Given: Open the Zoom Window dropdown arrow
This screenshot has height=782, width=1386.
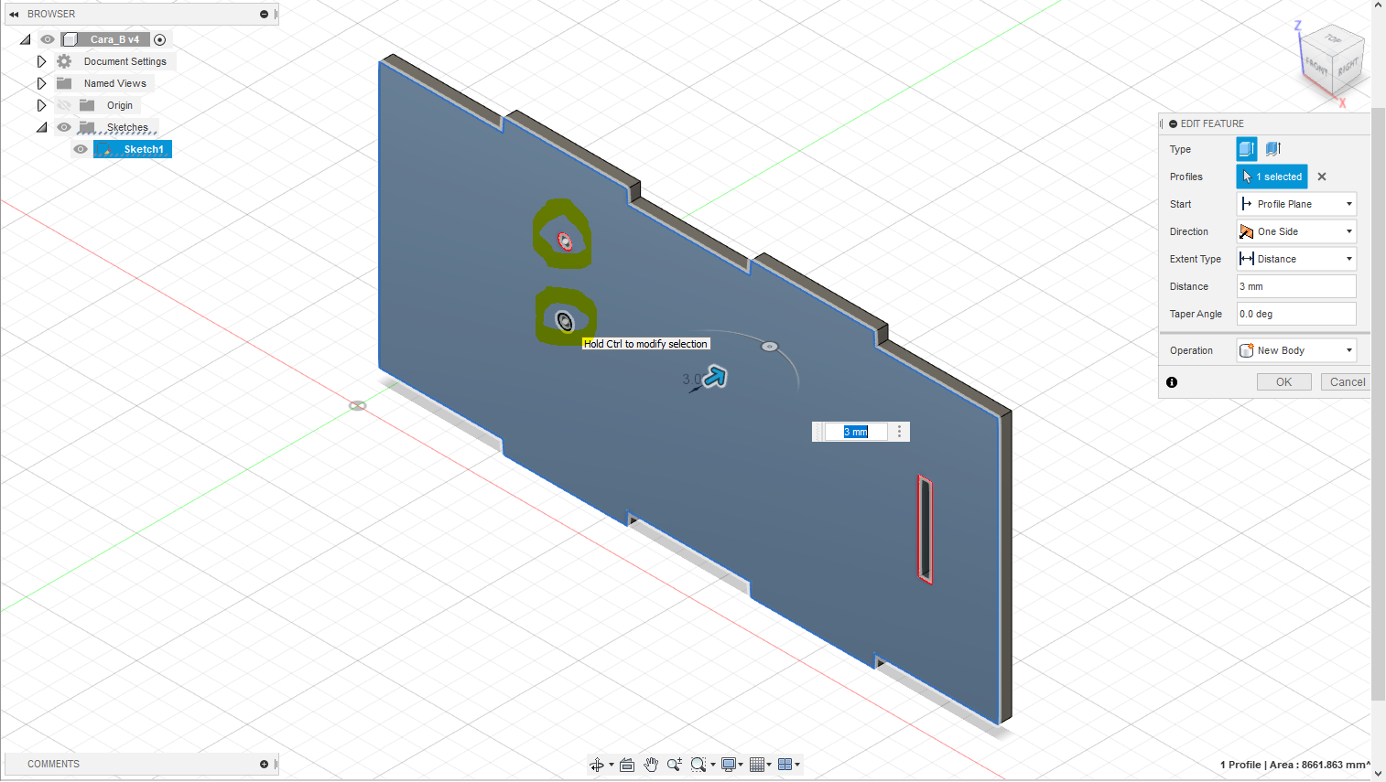Looking at the screenshot, I should 713,765.
